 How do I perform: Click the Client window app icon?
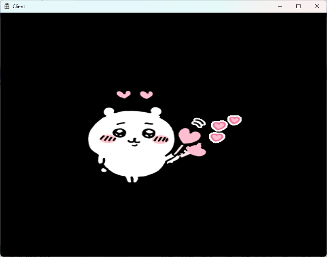coord(7,6)
